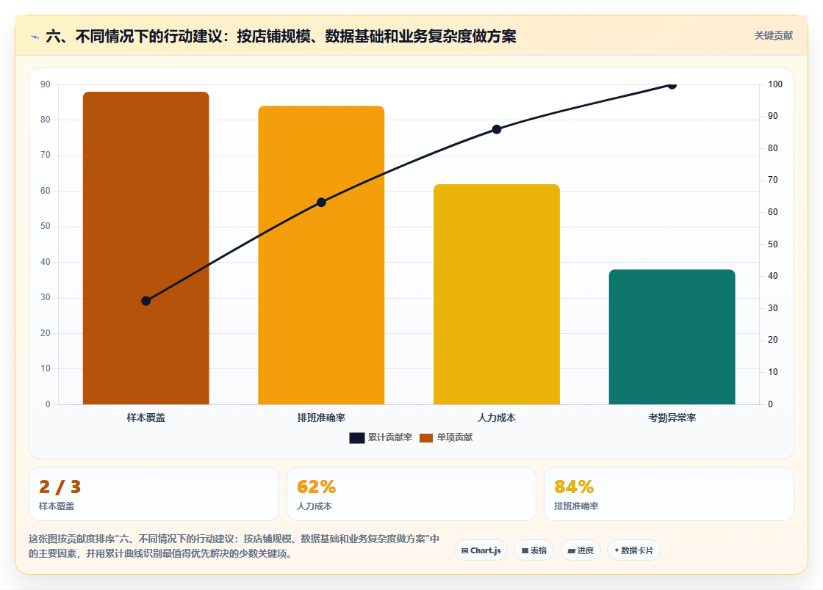Screen dimensions: 823x590
Task: Select the Chart.js tag chip
Action: (481, 550)
